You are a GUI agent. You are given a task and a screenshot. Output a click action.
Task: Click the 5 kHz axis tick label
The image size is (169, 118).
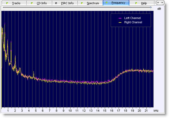coord(36,111)
